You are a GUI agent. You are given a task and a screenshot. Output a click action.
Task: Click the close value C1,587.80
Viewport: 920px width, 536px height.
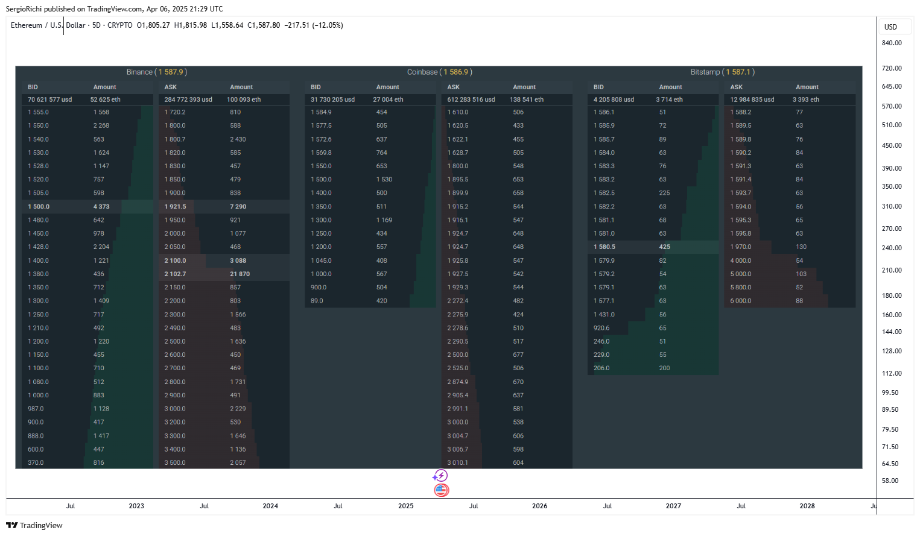click(x=264, y=25)
